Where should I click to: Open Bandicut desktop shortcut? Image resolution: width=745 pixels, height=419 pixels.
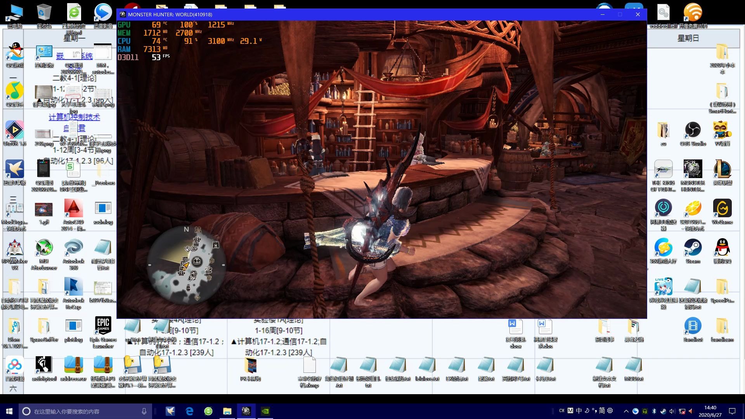pyautogui.click(x=693, y=327)
